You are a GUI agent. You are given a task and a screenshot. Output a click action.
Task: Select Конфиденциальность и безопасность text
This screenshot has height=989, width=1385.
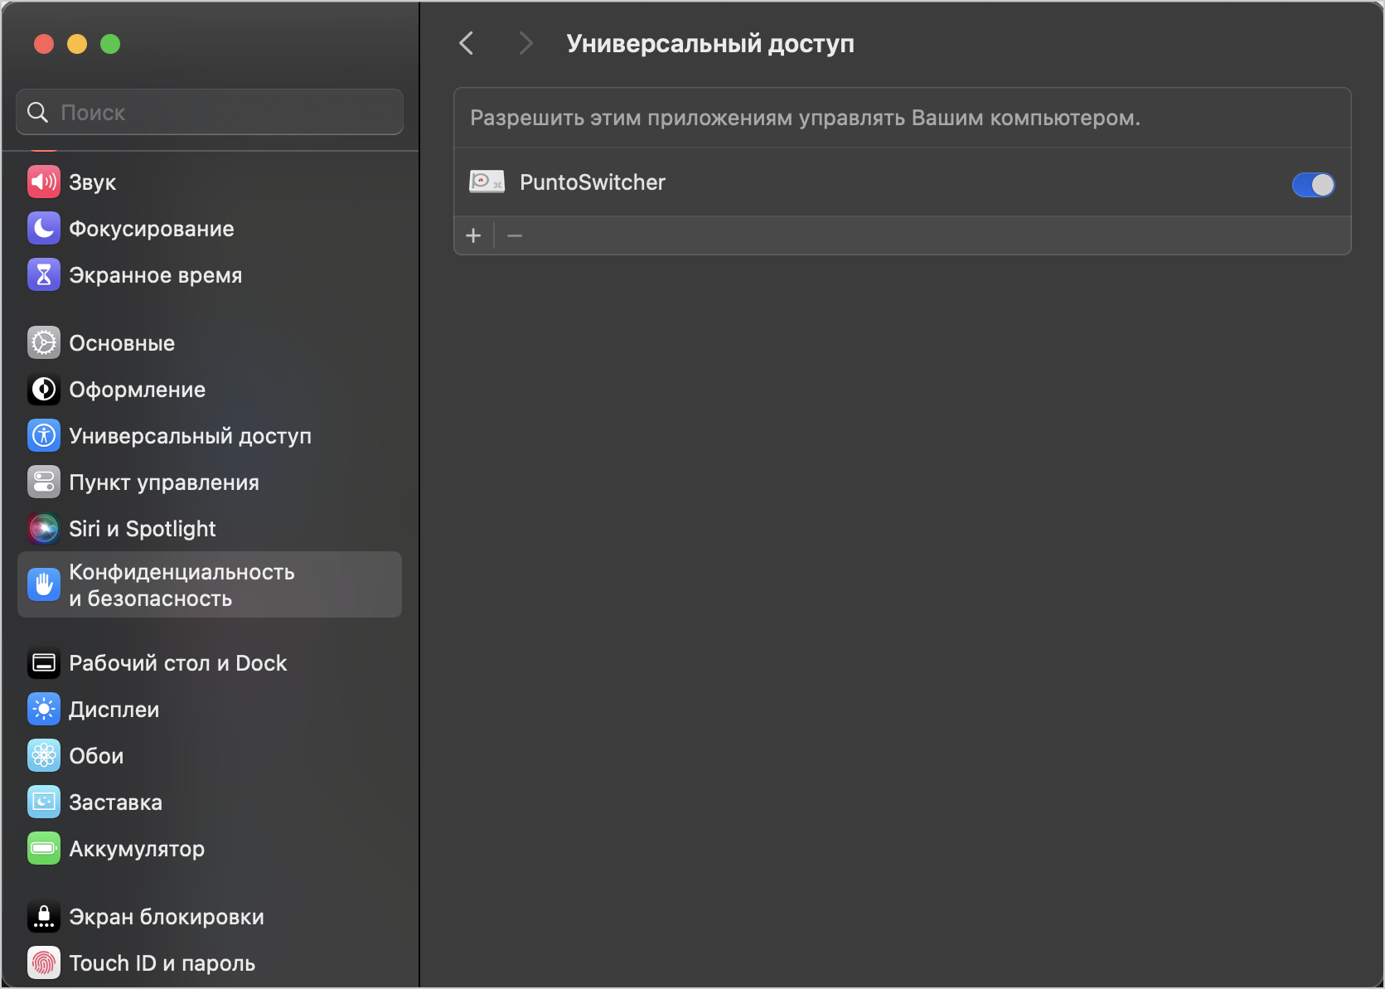(x=182, y=585)
